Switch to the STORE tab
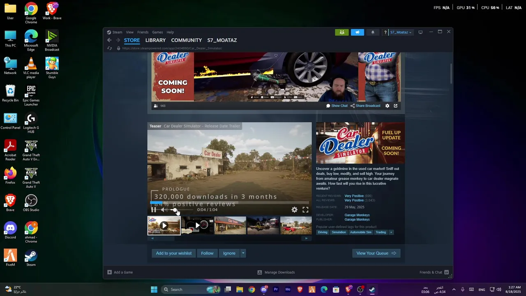 tap(132, 40)
